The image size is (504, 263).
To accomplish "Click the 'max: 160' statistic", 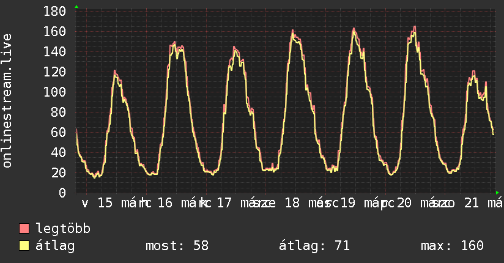I will (452, 246).
